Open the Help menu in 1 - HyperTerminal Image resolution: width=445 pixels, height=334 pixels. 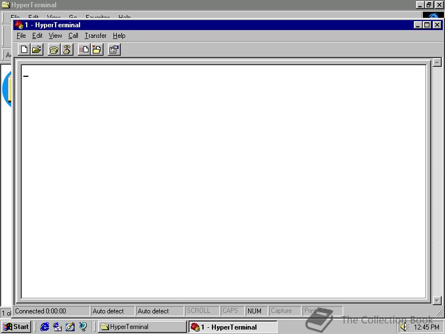(x=119, y=36)
